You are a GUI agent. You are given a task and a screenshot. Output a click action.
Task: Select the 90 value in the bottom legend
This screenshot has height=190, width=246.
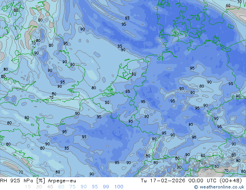[83, 187]
